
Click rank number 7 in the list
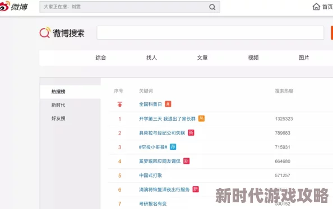pos(120,204)
